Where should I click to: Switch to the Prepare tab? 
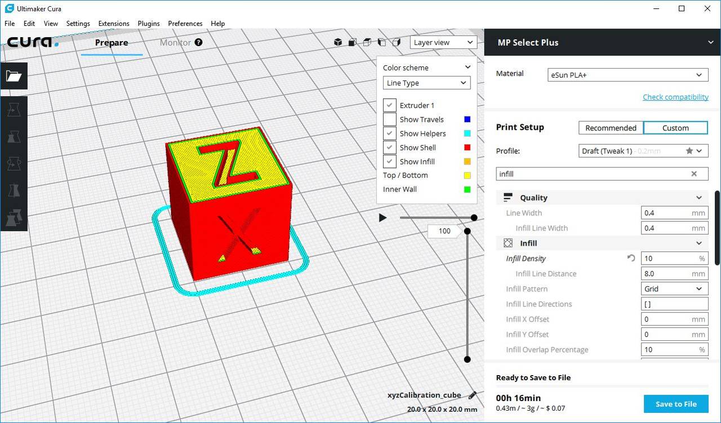[112, 43]
